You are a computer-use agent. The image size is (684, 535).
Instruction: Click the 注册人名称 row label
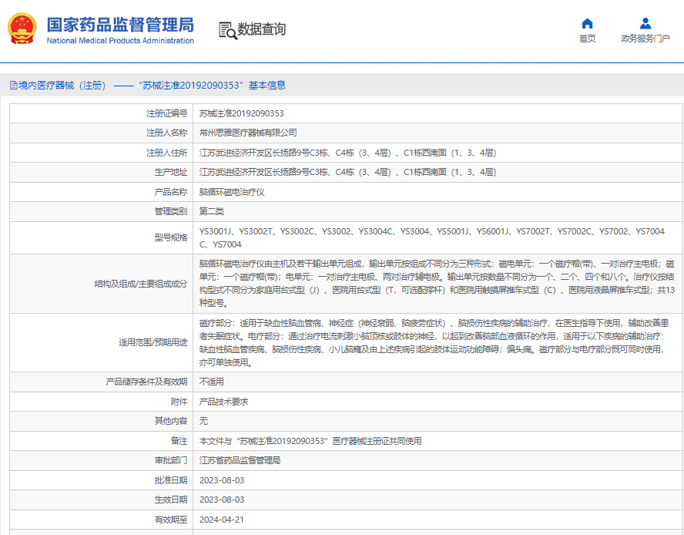tap(166, 133)
